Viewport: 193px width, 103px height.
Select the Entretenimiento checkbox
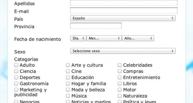[x=119, y=78]
